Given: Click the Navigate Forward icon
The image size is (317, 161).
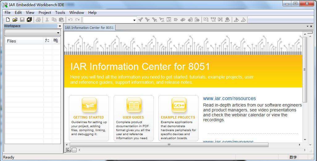Looking at the screenshot, I should [x=197, y=20].
